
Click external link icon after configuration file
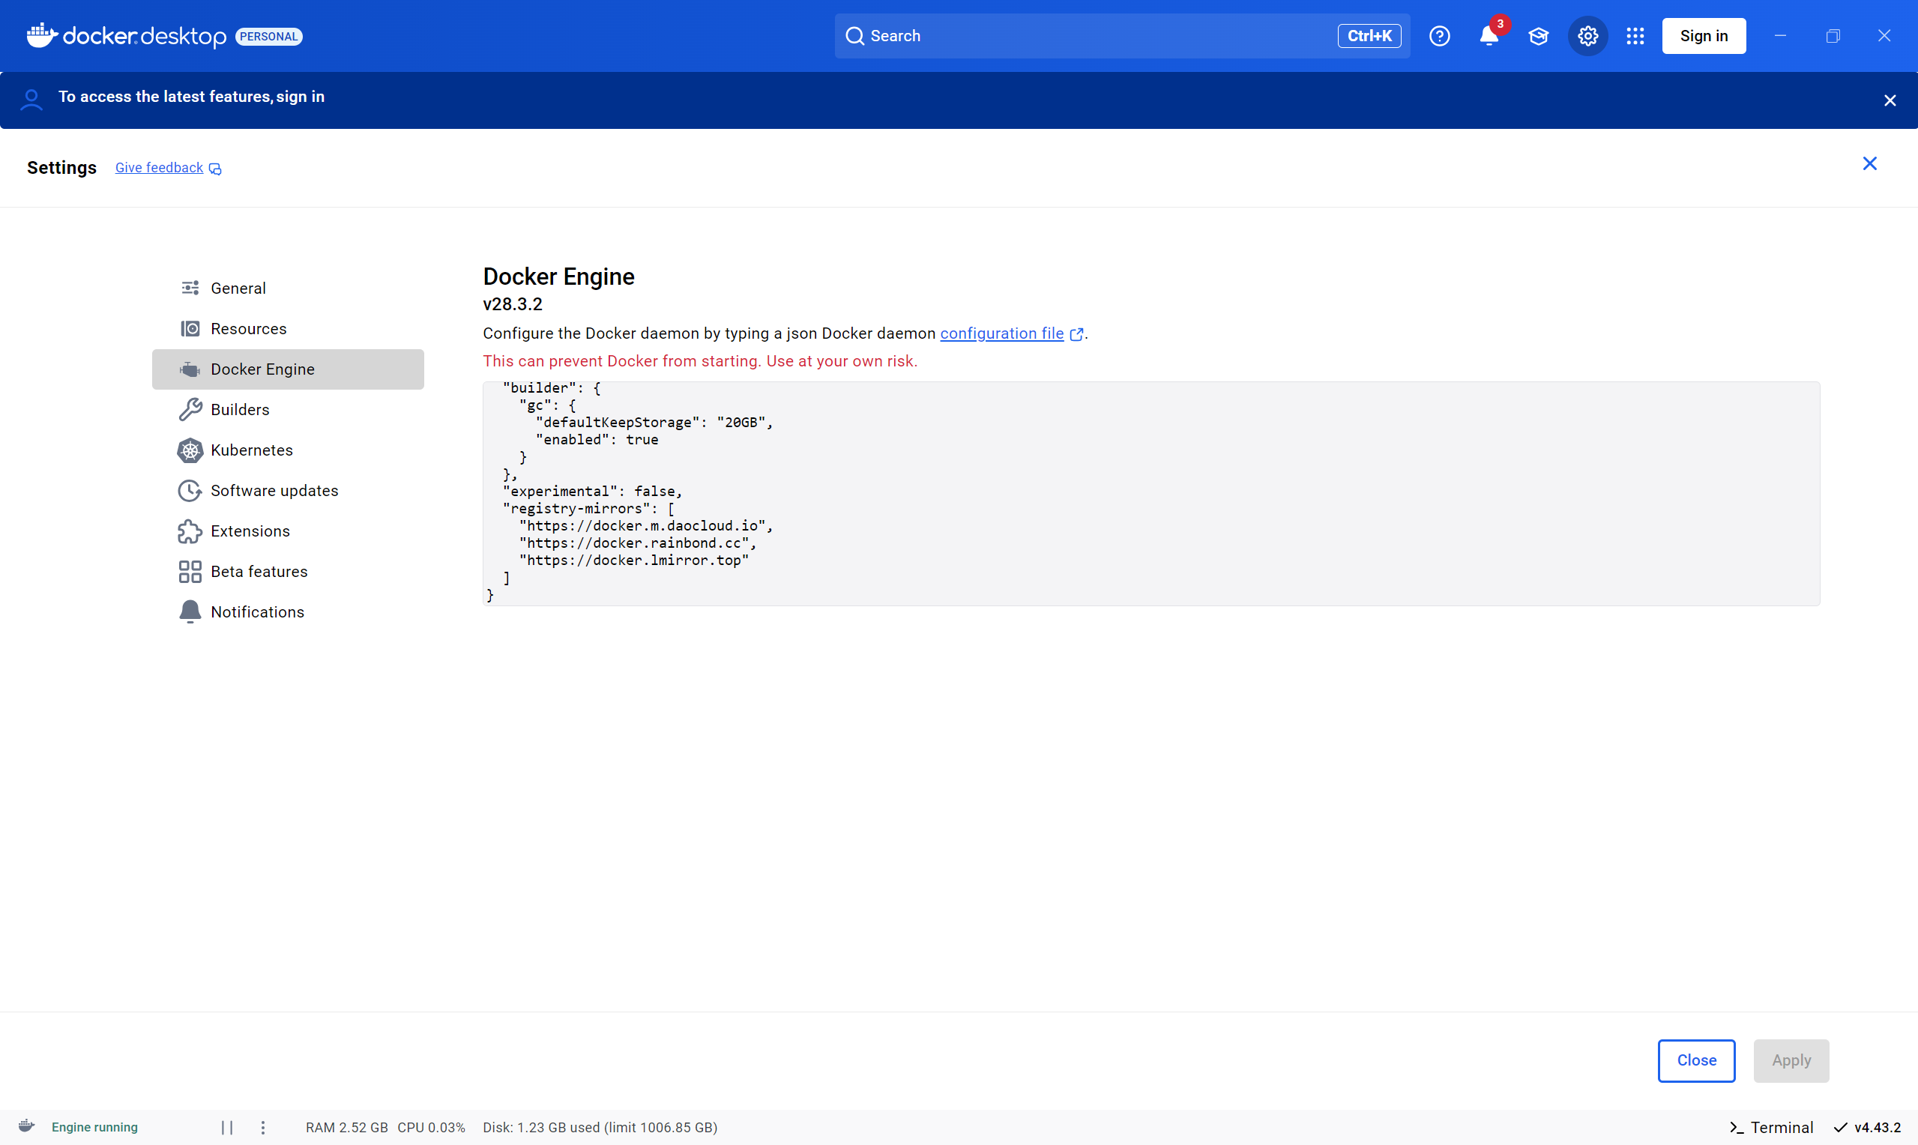1076,334
